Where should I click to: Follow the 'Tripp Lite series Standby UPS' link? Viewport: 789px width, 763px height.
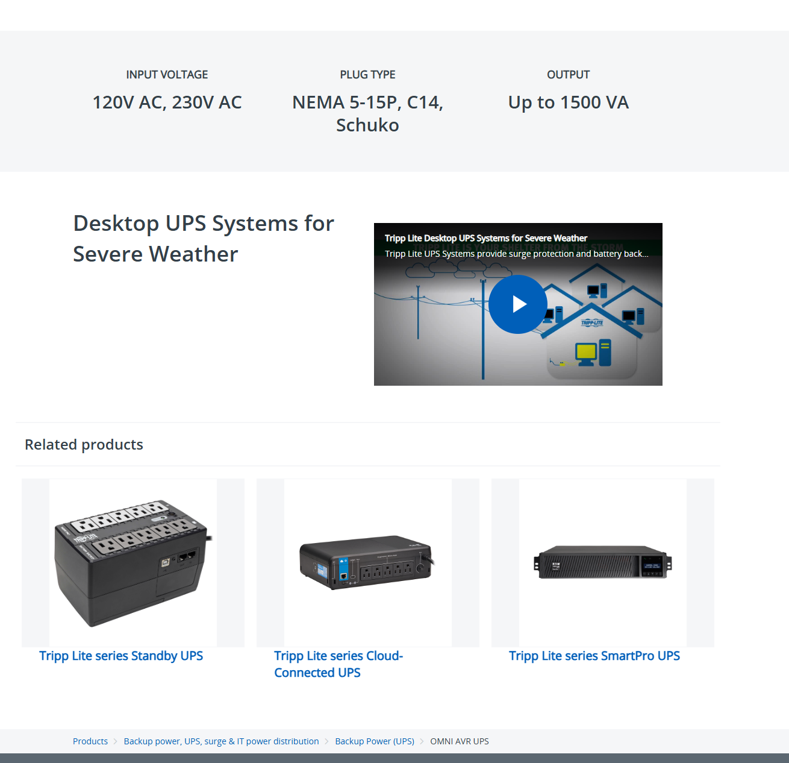pyautogui.click(x=121, y=656)
